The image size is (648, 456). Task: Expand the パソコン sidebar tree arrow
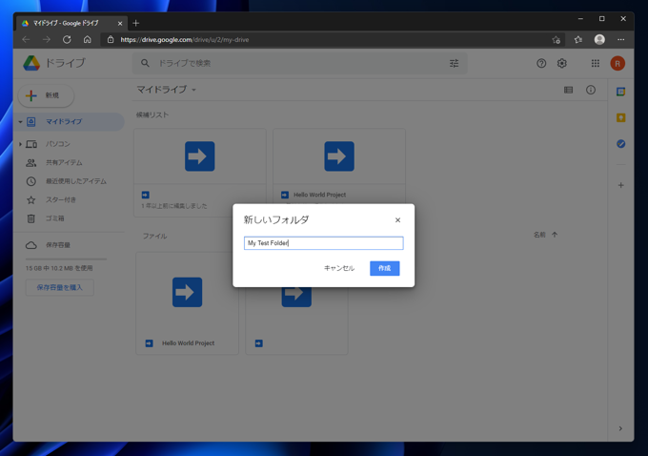20,144
